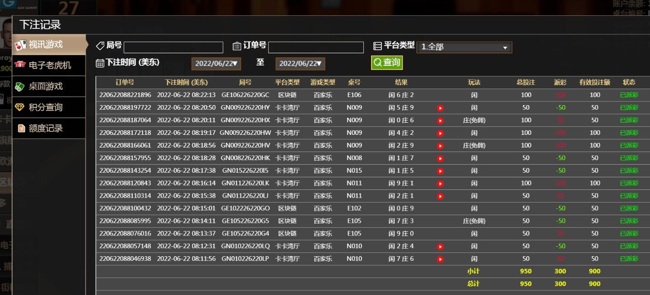Play video replay for order 220622088172118
The height and width of the screenshot is (295, 650).
click(441, 133)
